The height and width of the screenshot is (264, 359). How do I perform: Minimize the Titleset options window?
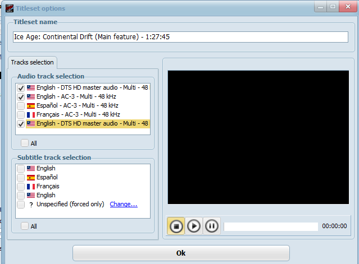[321, 6]
